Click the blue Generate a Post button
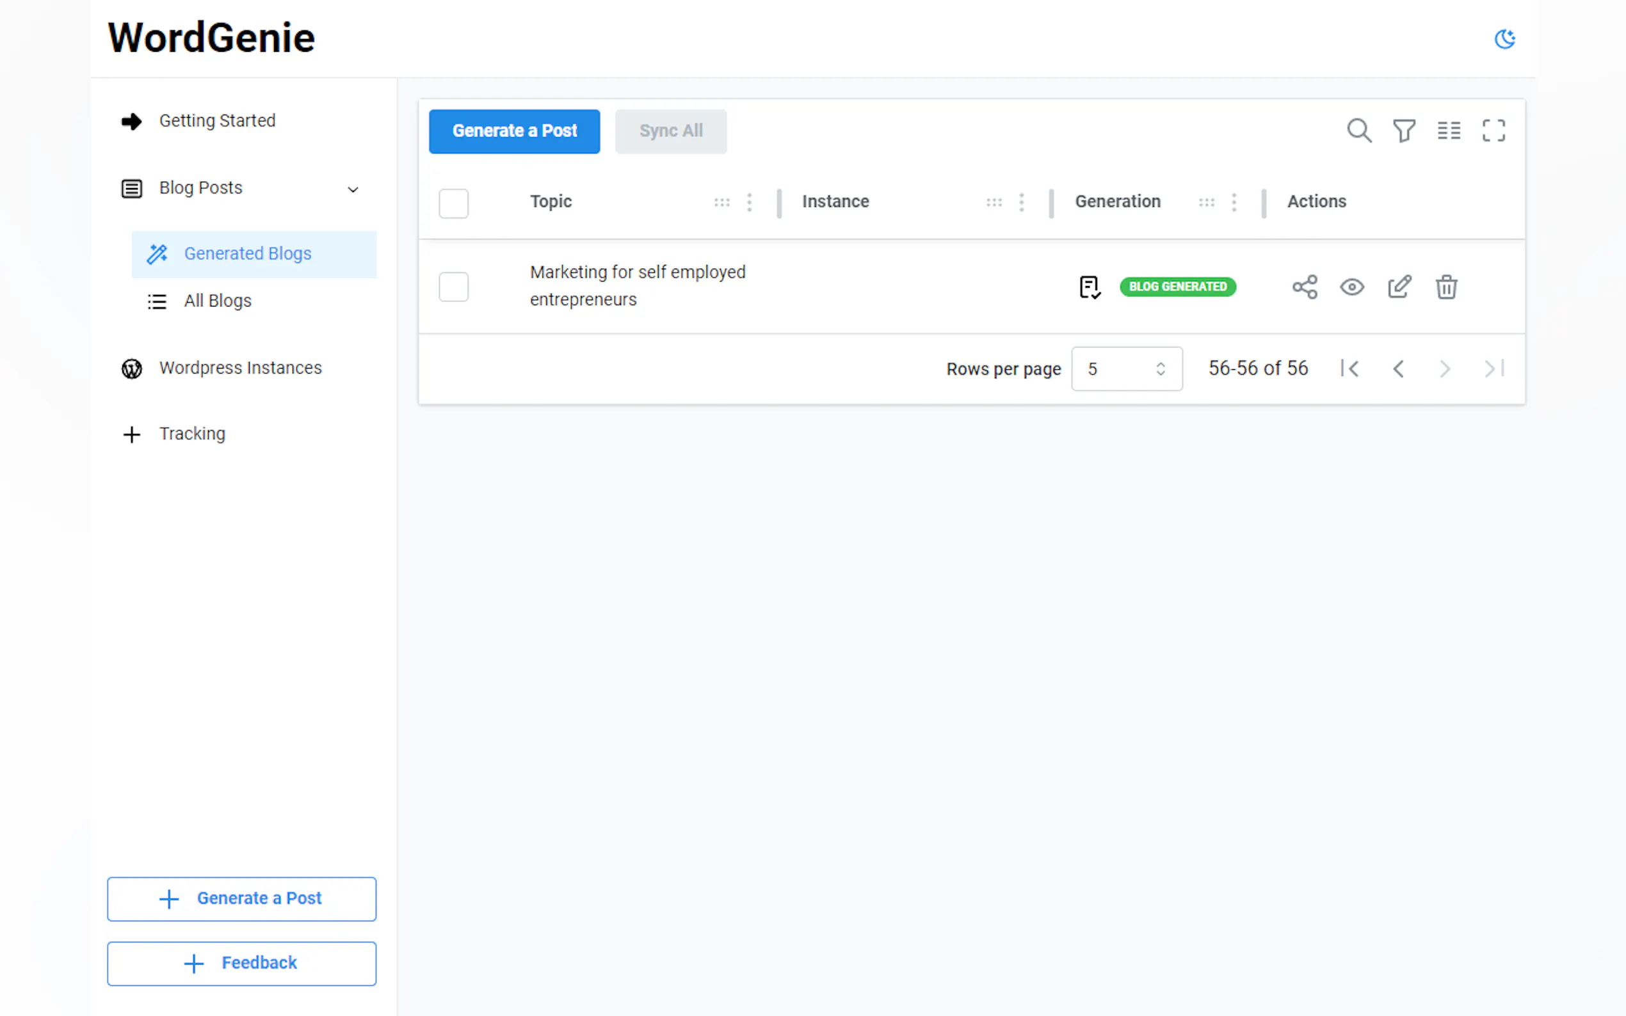 point(514,131)
